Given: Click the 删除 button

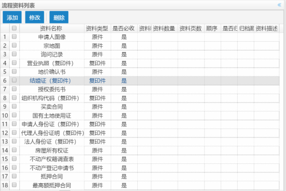Looking at the screenshot, I should click(59, 17).
